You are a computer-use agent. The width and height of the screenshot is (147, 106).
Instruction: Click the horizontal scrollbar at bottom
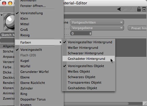coord(96,104)
